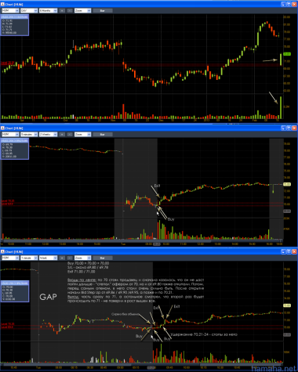The image size is (298, 372).
Task: Click the minus button in bottom chart toolbar
Action: tap(70, 258)
